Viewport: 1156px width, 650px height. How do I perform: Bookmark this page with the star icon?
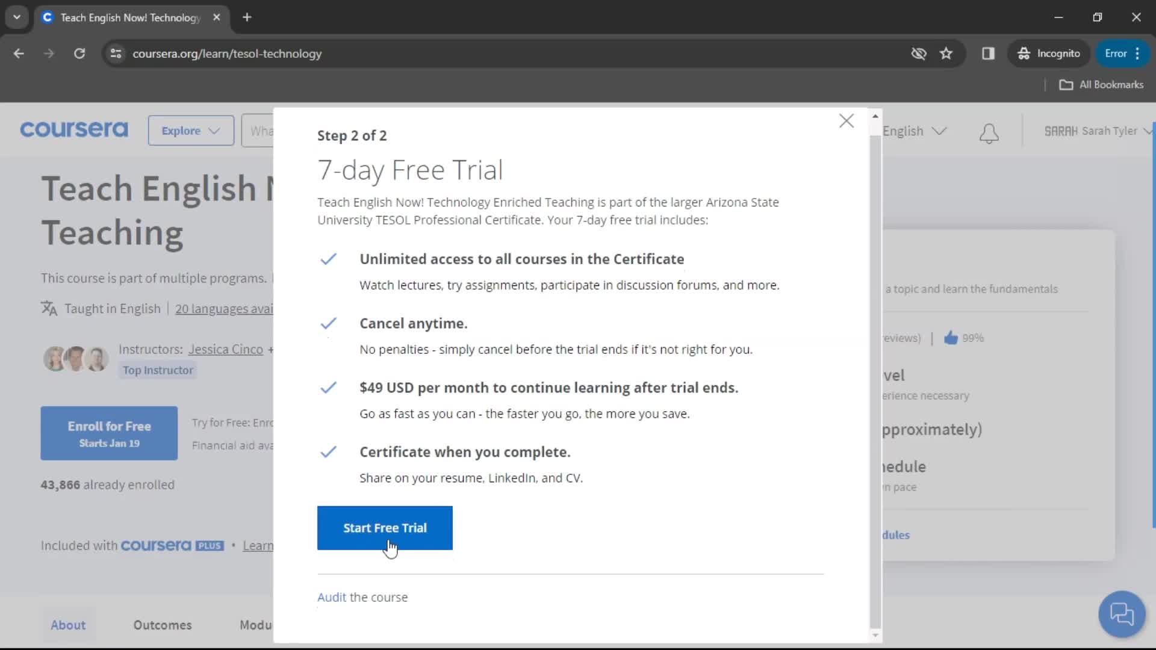pos(946,54)
